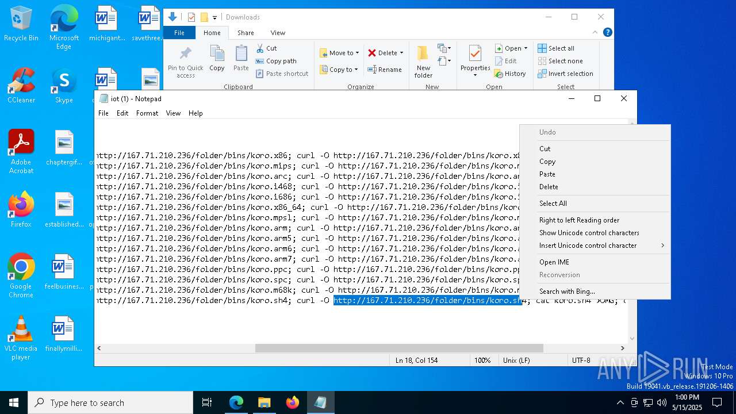The width and height of the screenshot is (736, 414).
Task: Switch to Explorer View tab
Action: (x=278, y=33)
